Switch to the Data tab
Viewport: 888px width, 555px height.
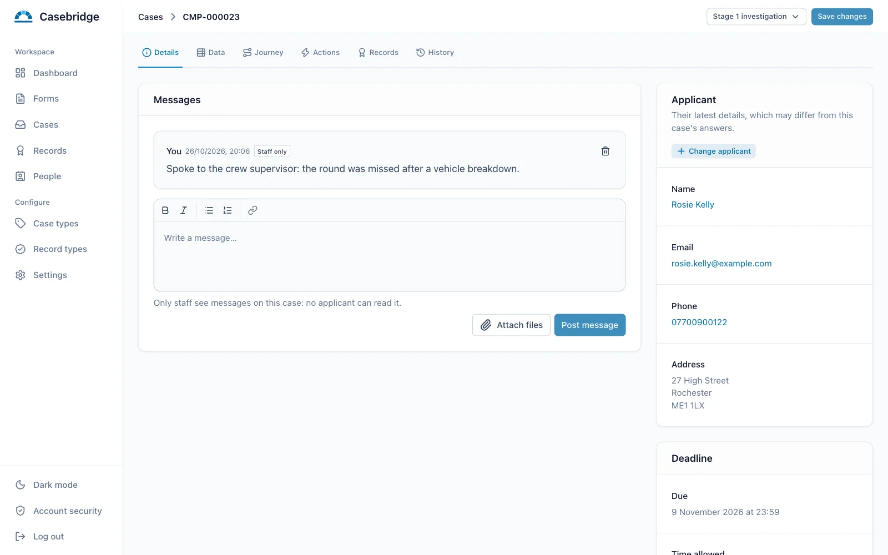pos(211,52)
